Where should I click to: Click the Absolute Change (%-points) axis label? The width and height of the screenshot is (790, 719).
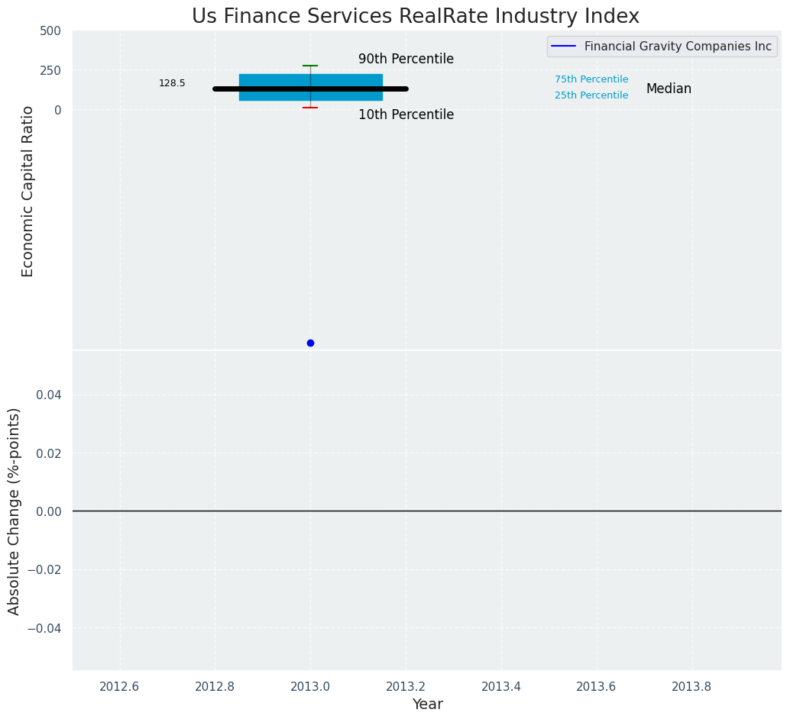point(14,511)
